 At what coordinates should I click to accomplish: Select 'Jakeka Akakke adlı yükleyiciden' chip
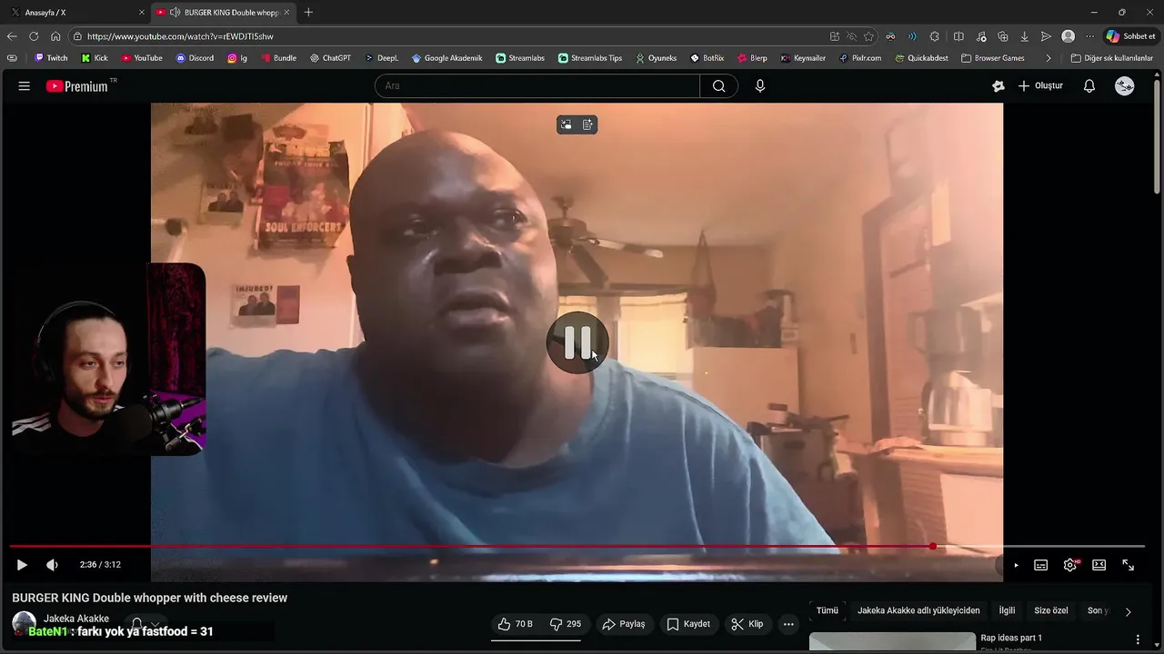(x=918, y=610)
